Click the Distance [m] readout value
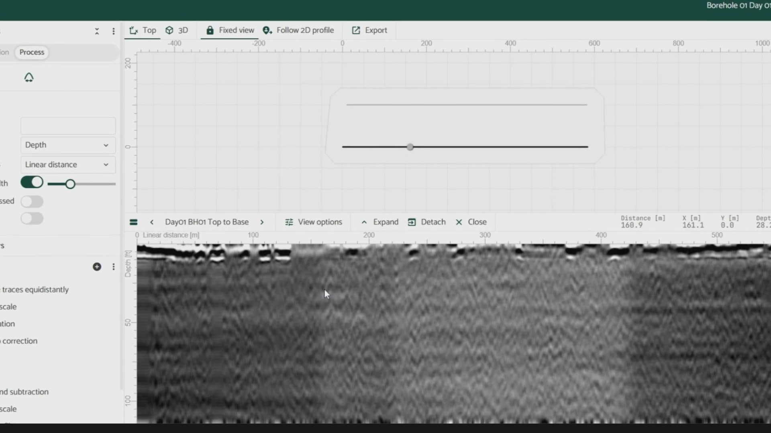771x433 pixels. (x=632, y=226)
